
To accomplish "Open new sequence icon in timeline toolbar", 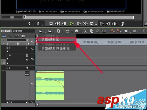I will point(41,31).
